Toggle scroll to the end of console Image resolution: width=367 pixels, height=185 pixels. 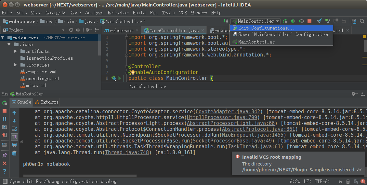point(14,137)
